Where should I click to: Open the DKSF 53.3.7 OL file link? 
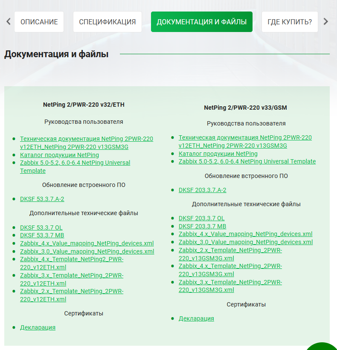pyautogui.click(x=41, y=227)
